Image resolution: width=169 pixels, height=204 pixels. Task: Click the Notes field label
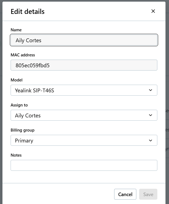[16, 155]
